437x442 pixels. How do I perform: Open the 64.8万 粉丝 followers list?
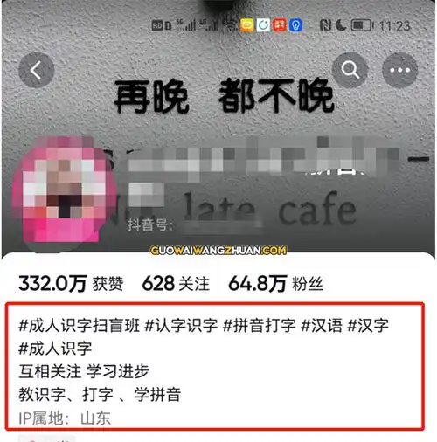coord(275,283)
